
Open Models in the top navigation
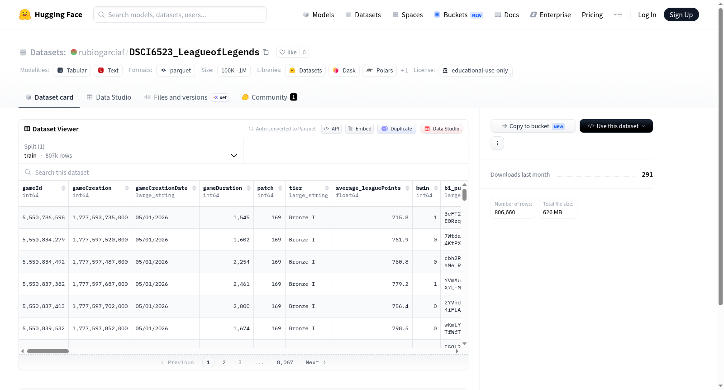pyautogui.click(x=319, y=14)
